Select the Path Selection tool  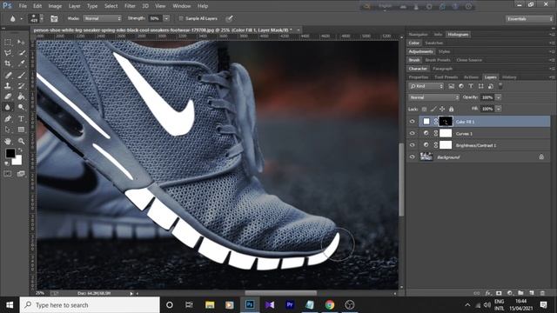coord(8,130)
